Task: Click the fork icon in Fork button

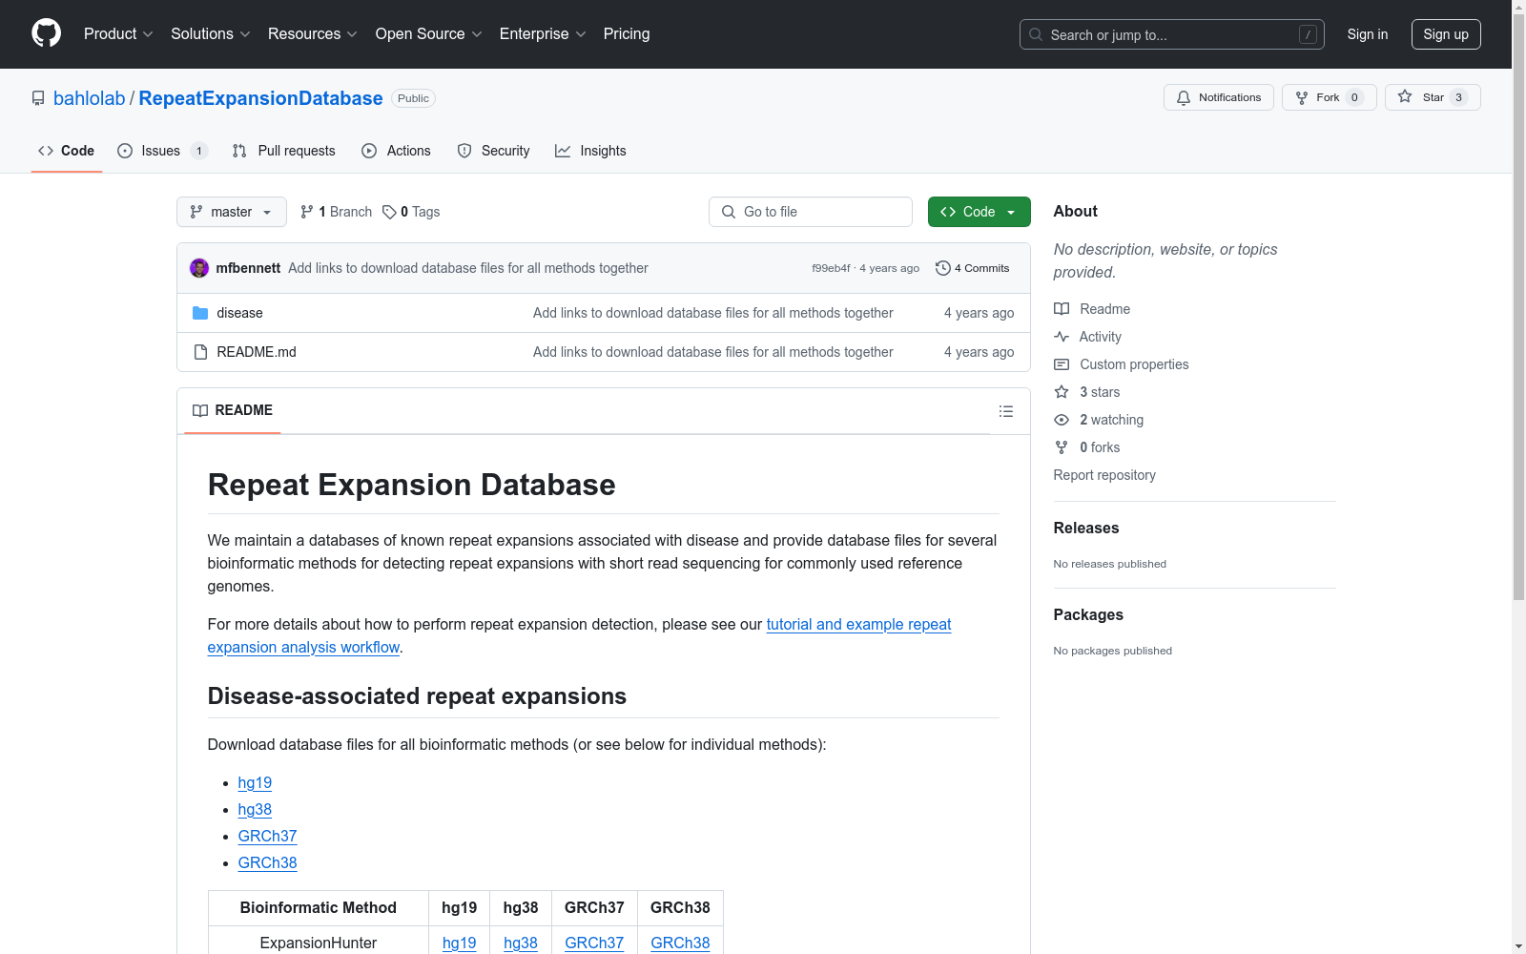Action: coord(1302,97)
